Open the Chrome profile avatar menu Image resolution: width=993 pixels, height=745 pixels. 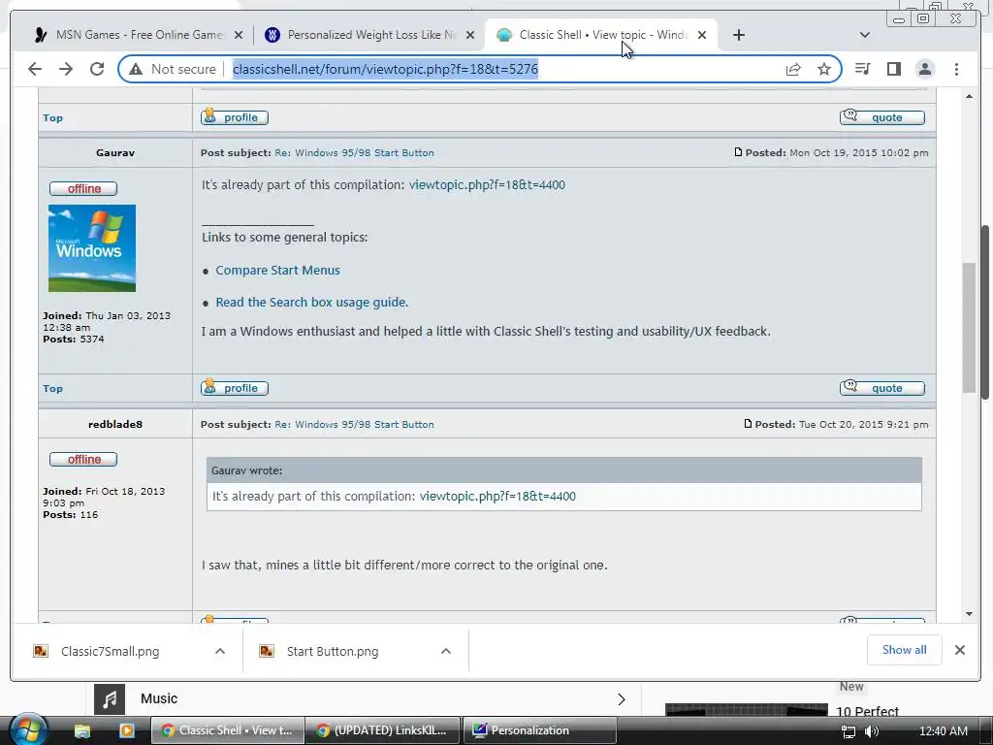tap(924, 69)
